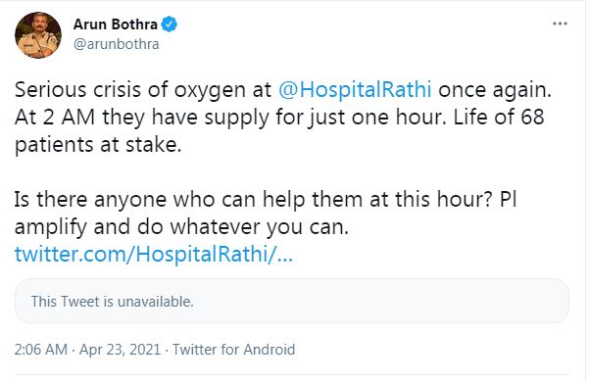
Task: Click the "At 2 AM they have supply" line
Action: [142, 118]
